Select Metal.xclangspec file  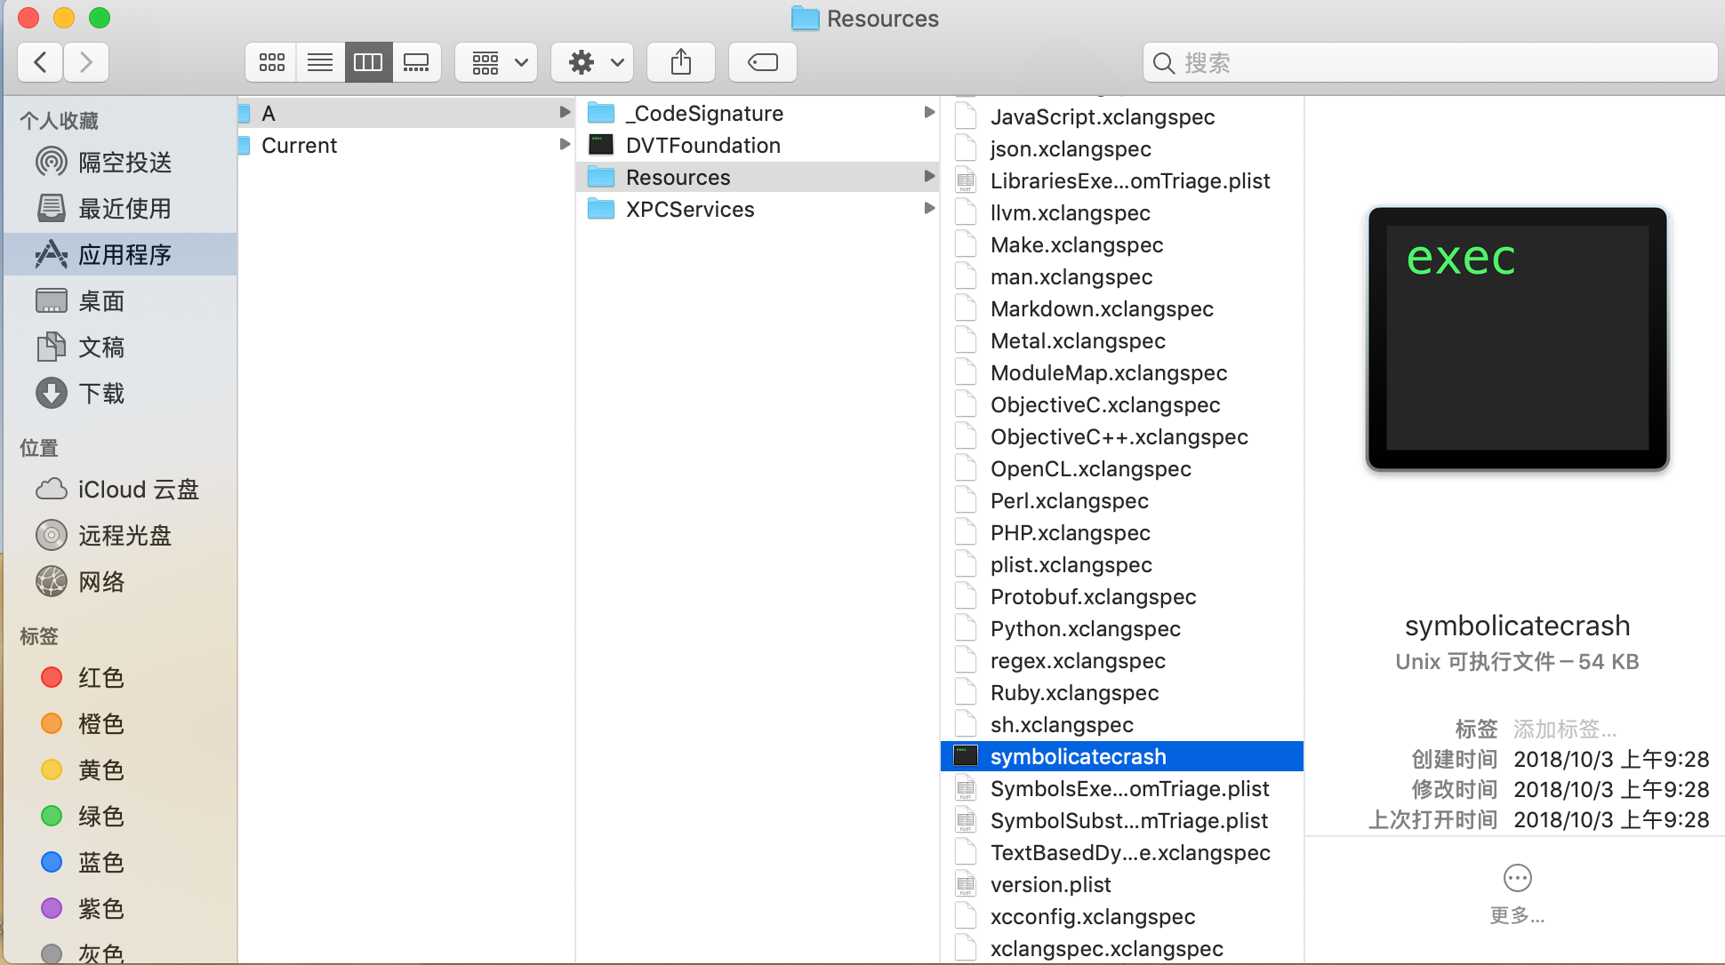[1122, 340]
